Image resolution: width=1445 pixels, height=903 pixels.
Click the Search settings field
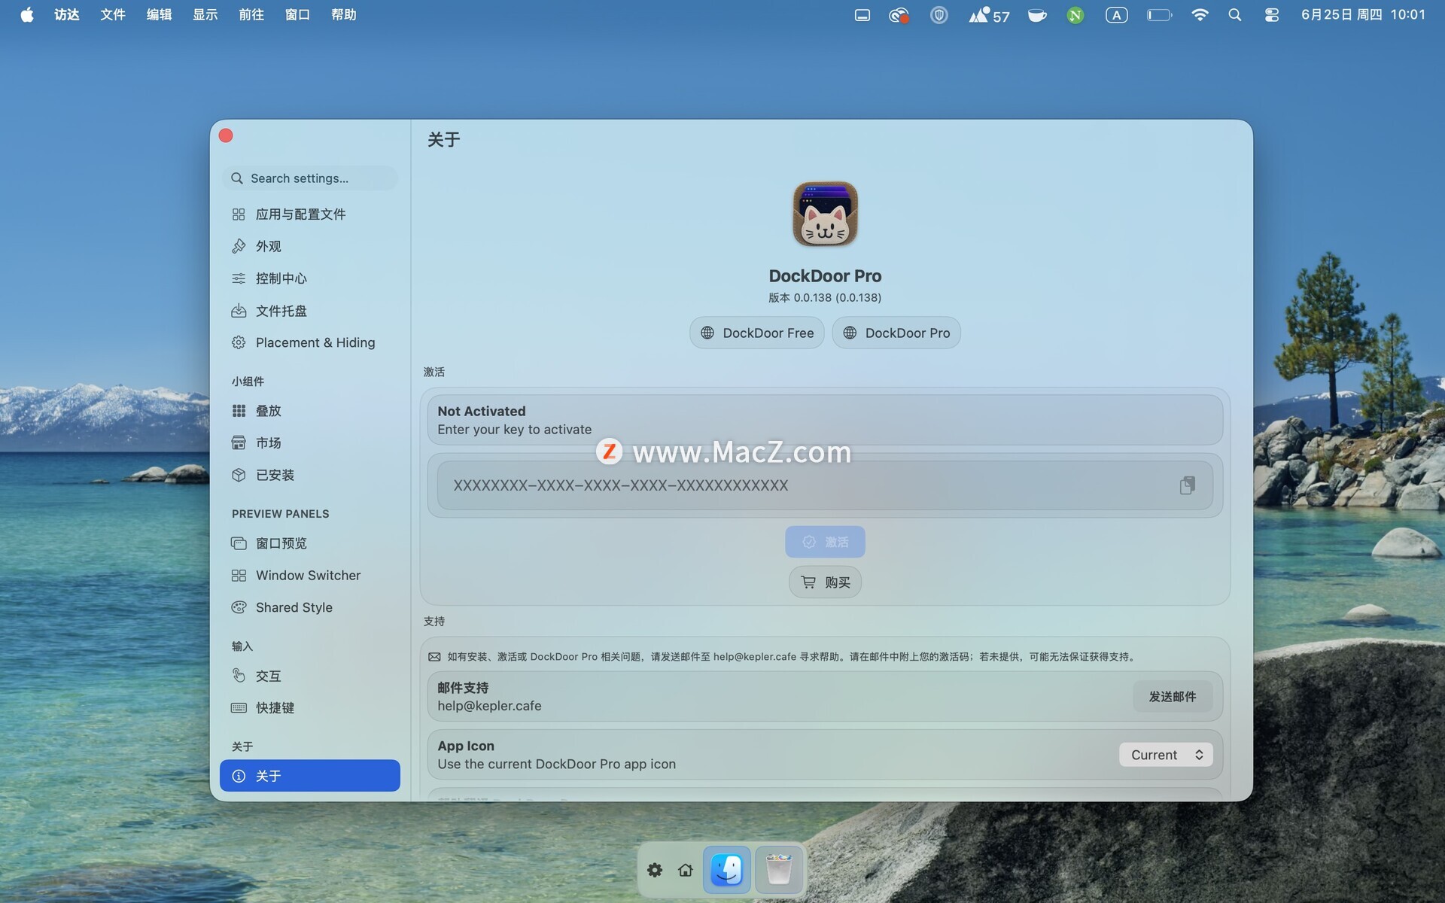[309, 178]
